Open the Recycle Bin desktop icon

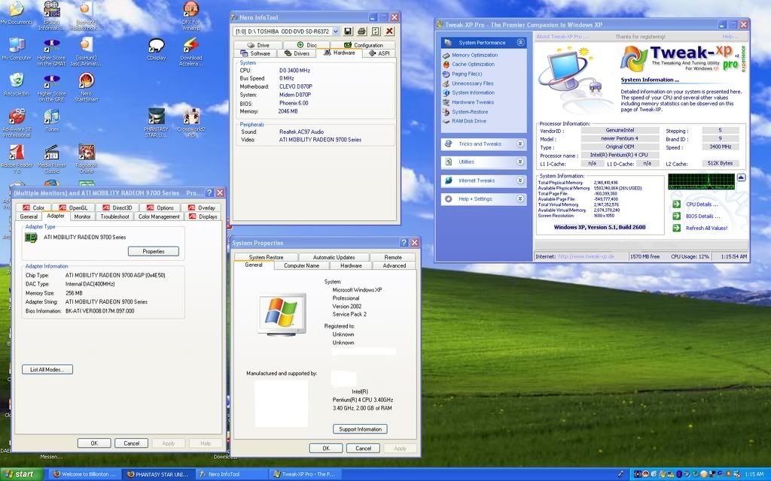(17, 84)
